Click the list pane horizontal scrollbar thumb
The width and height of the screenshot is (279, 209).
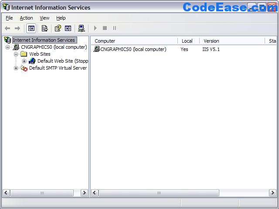pos(159,193)
